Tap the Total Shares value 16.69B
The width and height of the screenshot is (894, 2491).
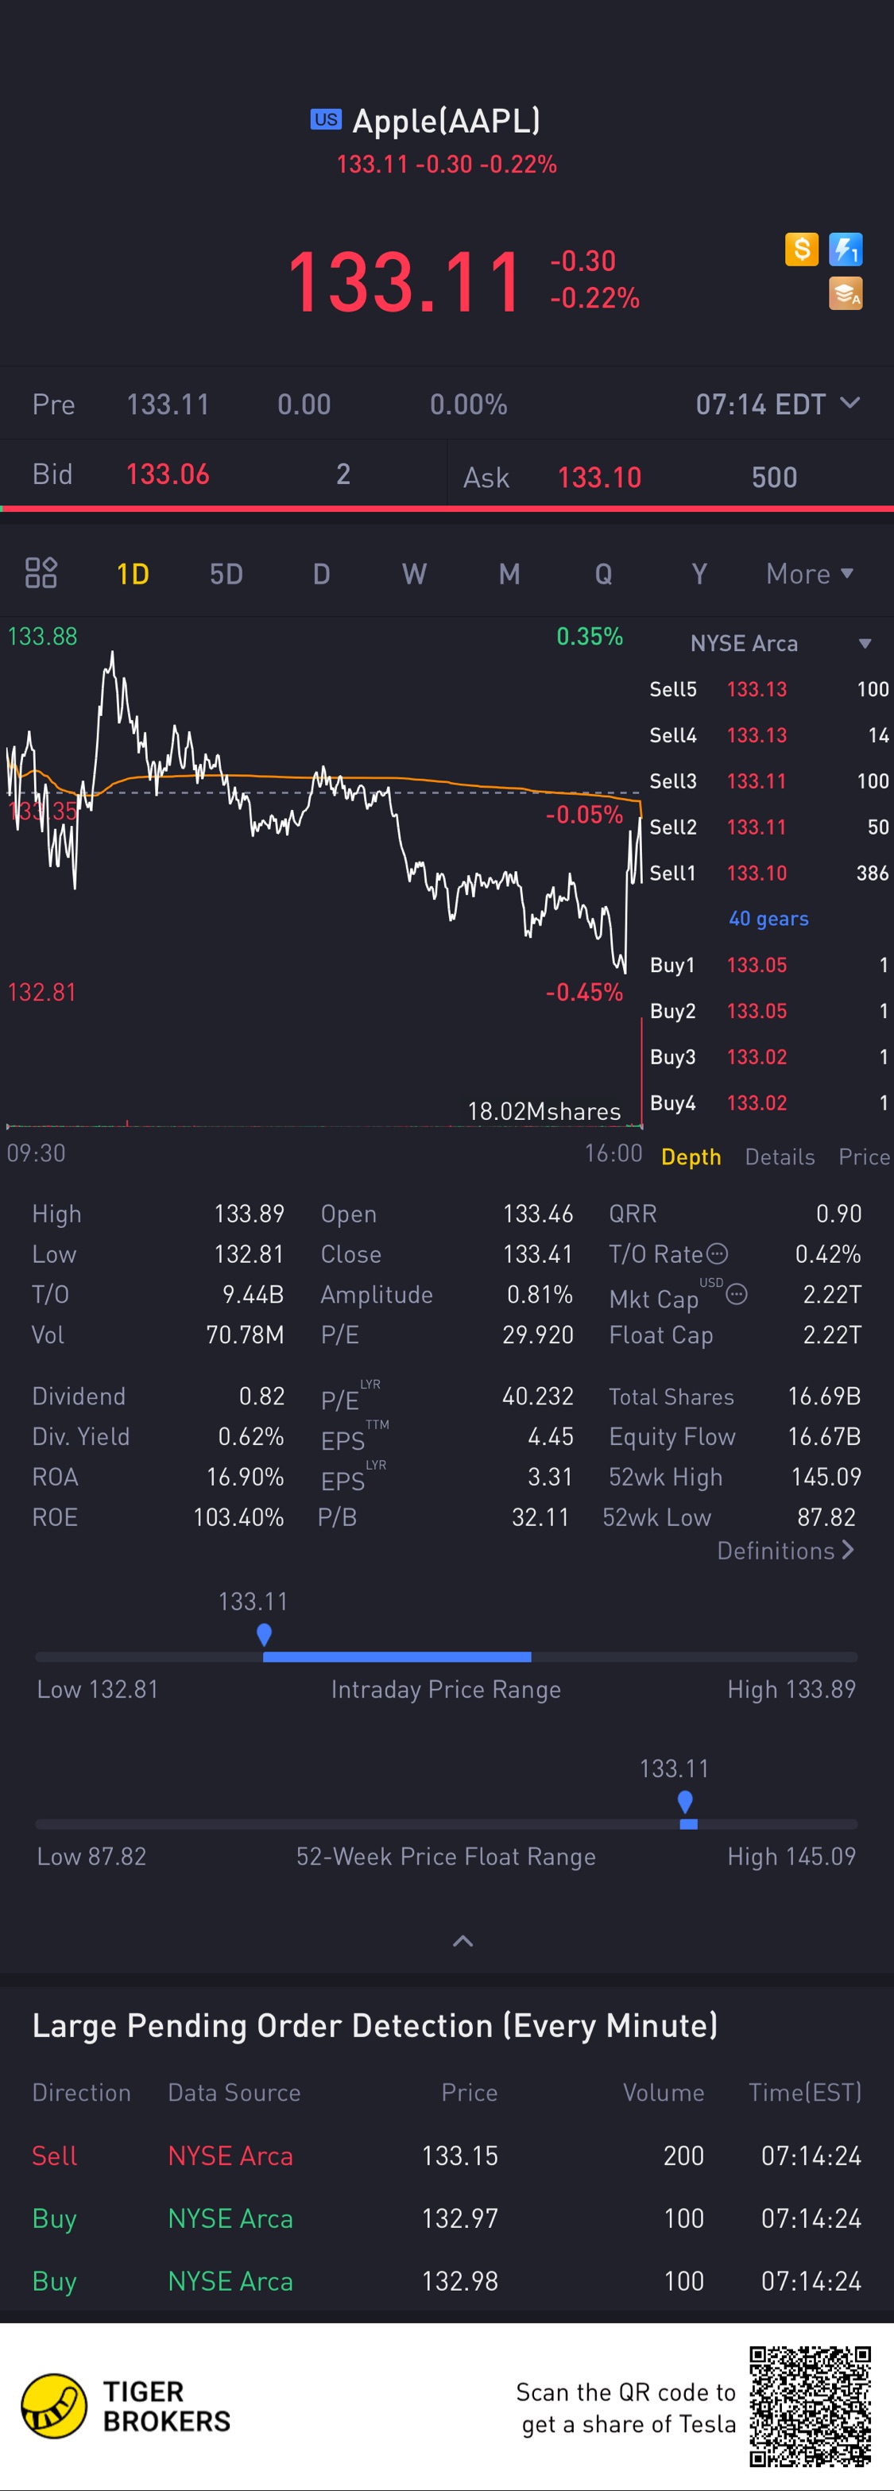pyautogui.click(x=823, y=1397)
